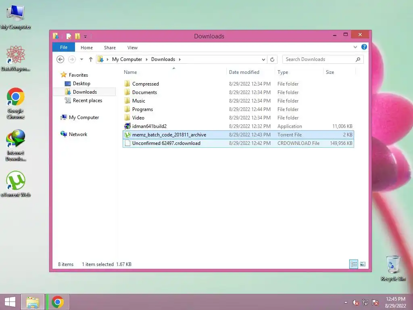Select the memz_batch_code_201811_archive torrent file
The image size is (413, 310).
pyautogui.click(x=238, y=135)
